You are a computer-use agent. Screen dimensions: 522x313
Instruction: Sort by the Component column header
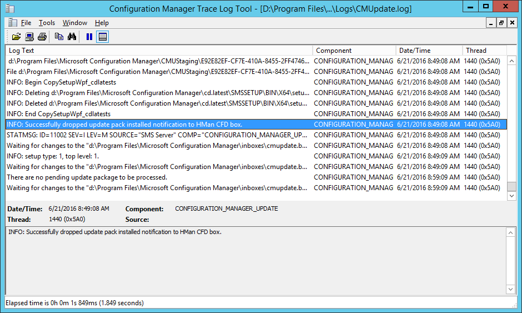[354, 51]
